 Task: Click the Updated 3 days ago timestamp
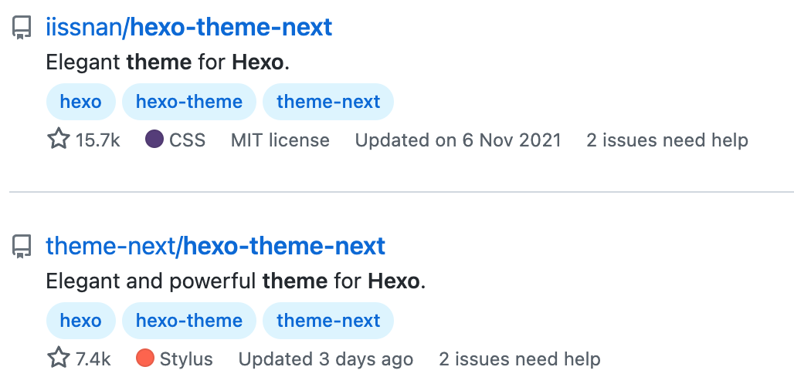pos(326,359)
